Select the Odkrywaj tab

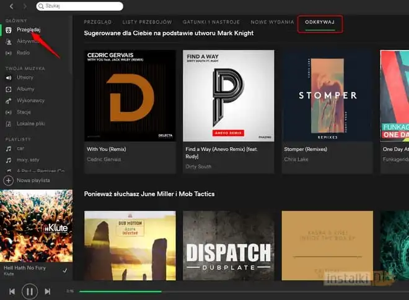[x=320, y=22]
